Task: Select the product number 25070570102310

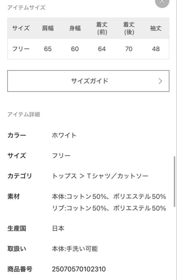Action: click(79, 269)
